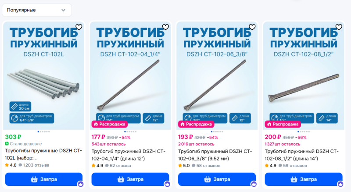Click the star rating 5.0 on third product
Image resolution: width=351 pixels, height=192 pixels.
184,166
